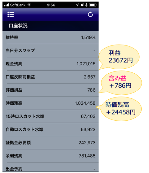Click the 含み益 +786円 speech bubble
The image size is (149, 173).
pos(120,83)
